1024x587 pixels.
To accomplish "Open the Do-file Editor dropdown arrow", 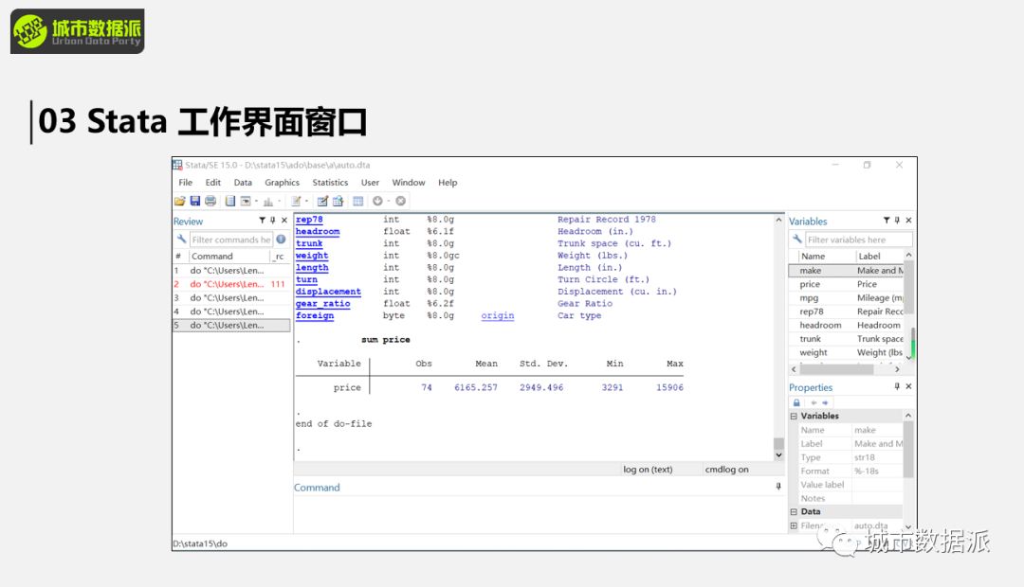I will (x=306, y=201).
